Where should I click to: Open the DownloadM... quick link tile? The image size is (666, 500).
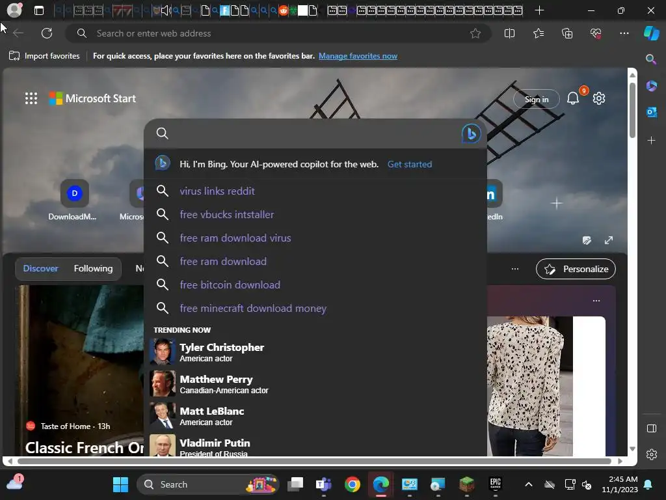pos(73,201)
